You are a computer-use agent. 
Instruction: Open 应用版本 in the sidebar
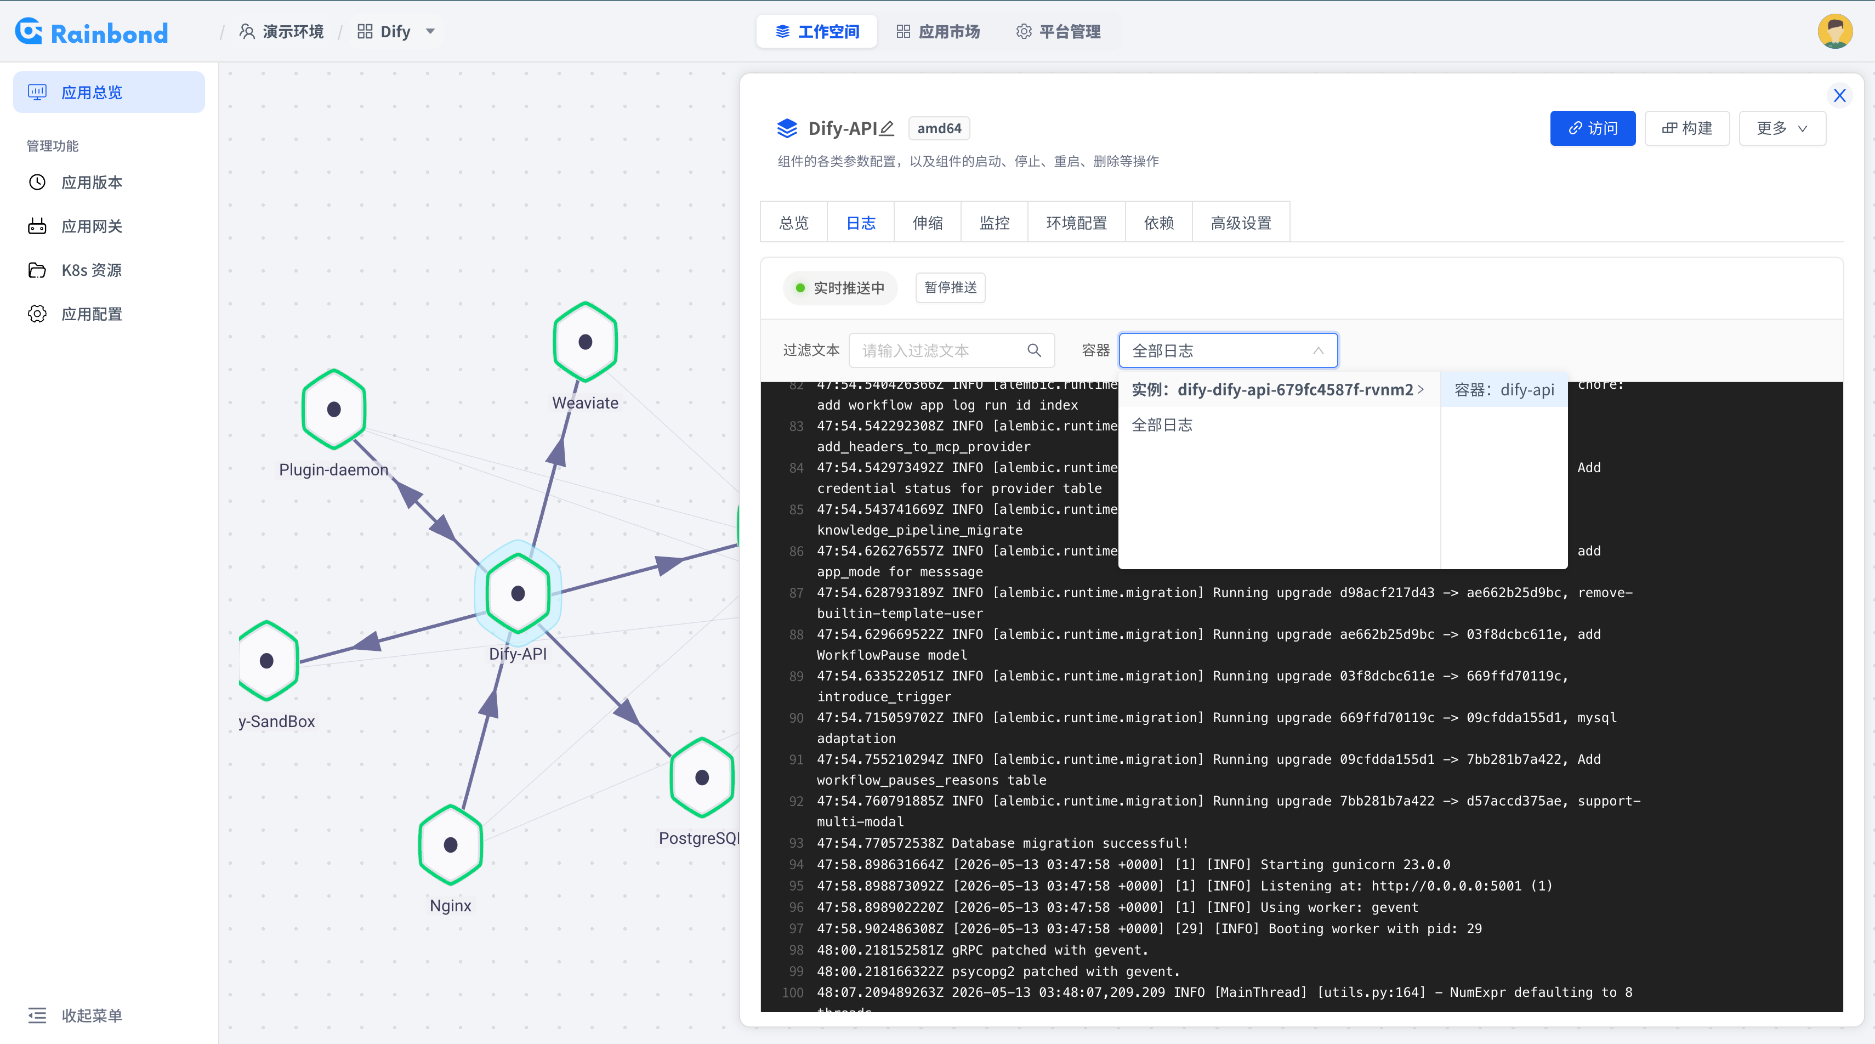tap(109, 182)
